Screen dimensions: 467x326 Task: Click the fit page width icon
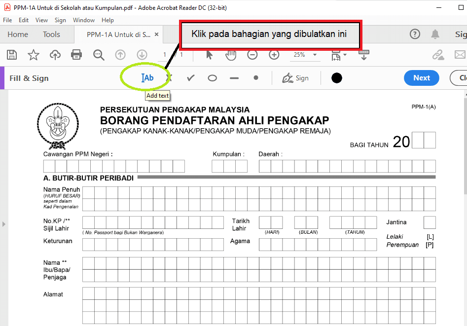[x=336, y=55]
